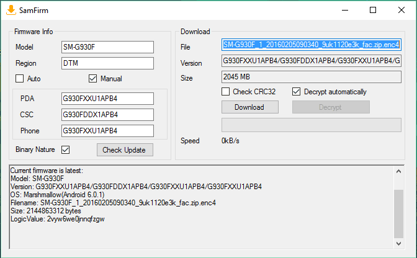Click the 'Current firmware is latest:' log line
The image size is (417, 258).
47,171
